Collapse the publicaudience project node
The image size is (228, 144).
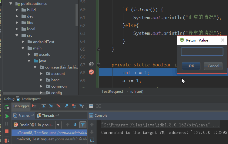(11, 4)
